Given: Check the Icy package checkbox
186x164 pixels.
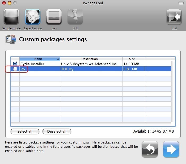Looking at the screenshot, I should tap(15, 69).
